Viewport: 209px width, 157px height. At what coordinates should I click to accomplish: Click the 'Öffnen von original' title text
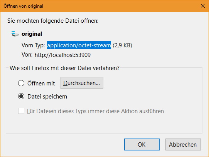[x=23, y=6]
